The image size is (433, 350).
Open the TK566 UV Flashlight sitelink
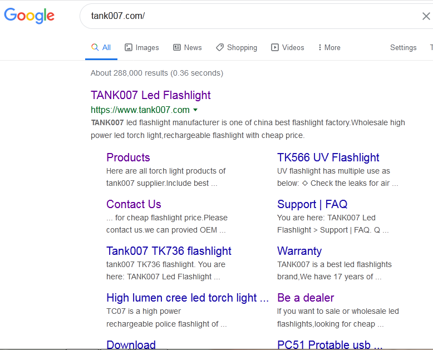coord(328,157)
